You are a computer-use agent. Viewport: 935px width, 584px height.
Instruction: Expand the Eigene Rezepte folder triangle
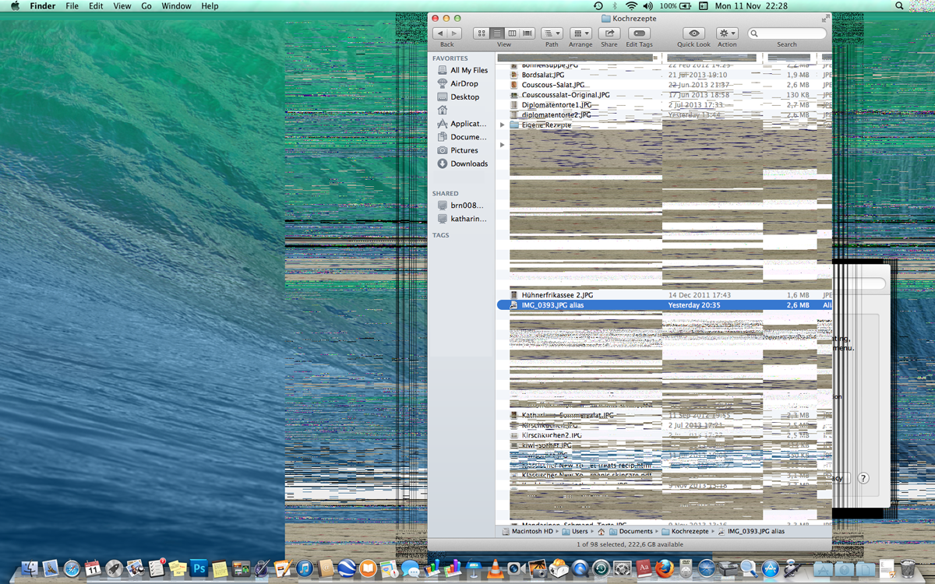tap(503, 125)
